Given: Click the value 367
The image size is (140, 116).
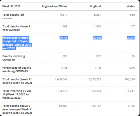Looking at the screenshot, I should 99,56.
